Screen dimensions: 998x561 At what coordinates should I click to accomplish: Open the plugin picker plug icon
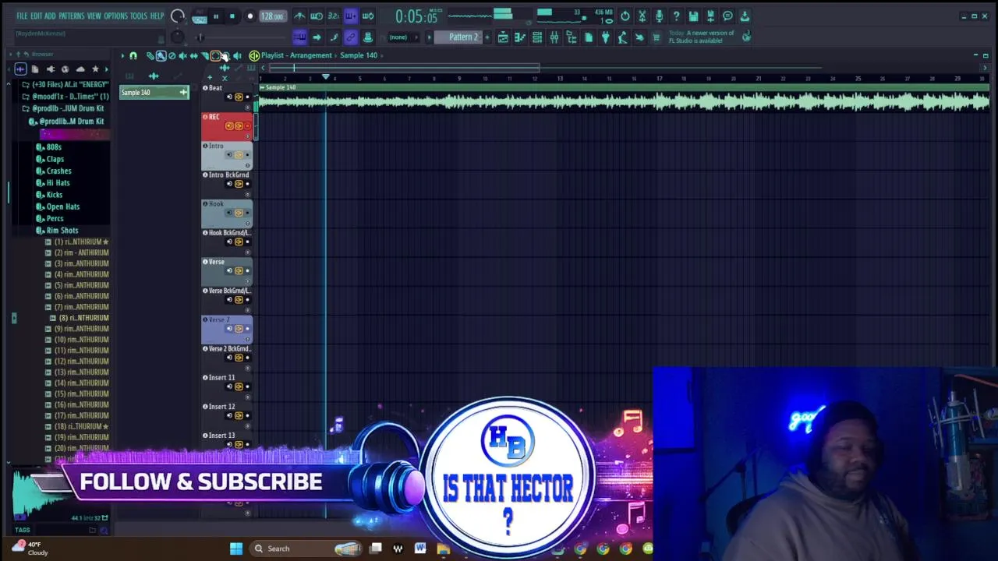[x=605, y=37]
